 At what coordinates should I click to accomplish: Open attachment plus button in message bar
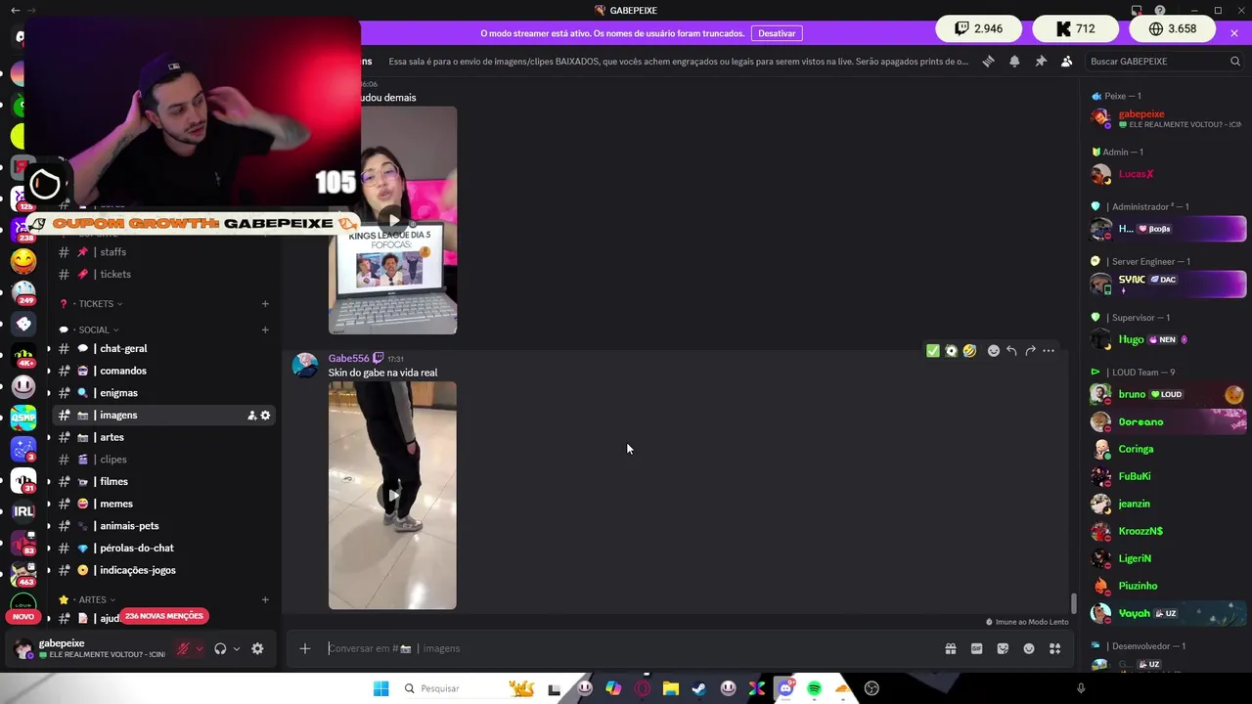coord(305,648)
